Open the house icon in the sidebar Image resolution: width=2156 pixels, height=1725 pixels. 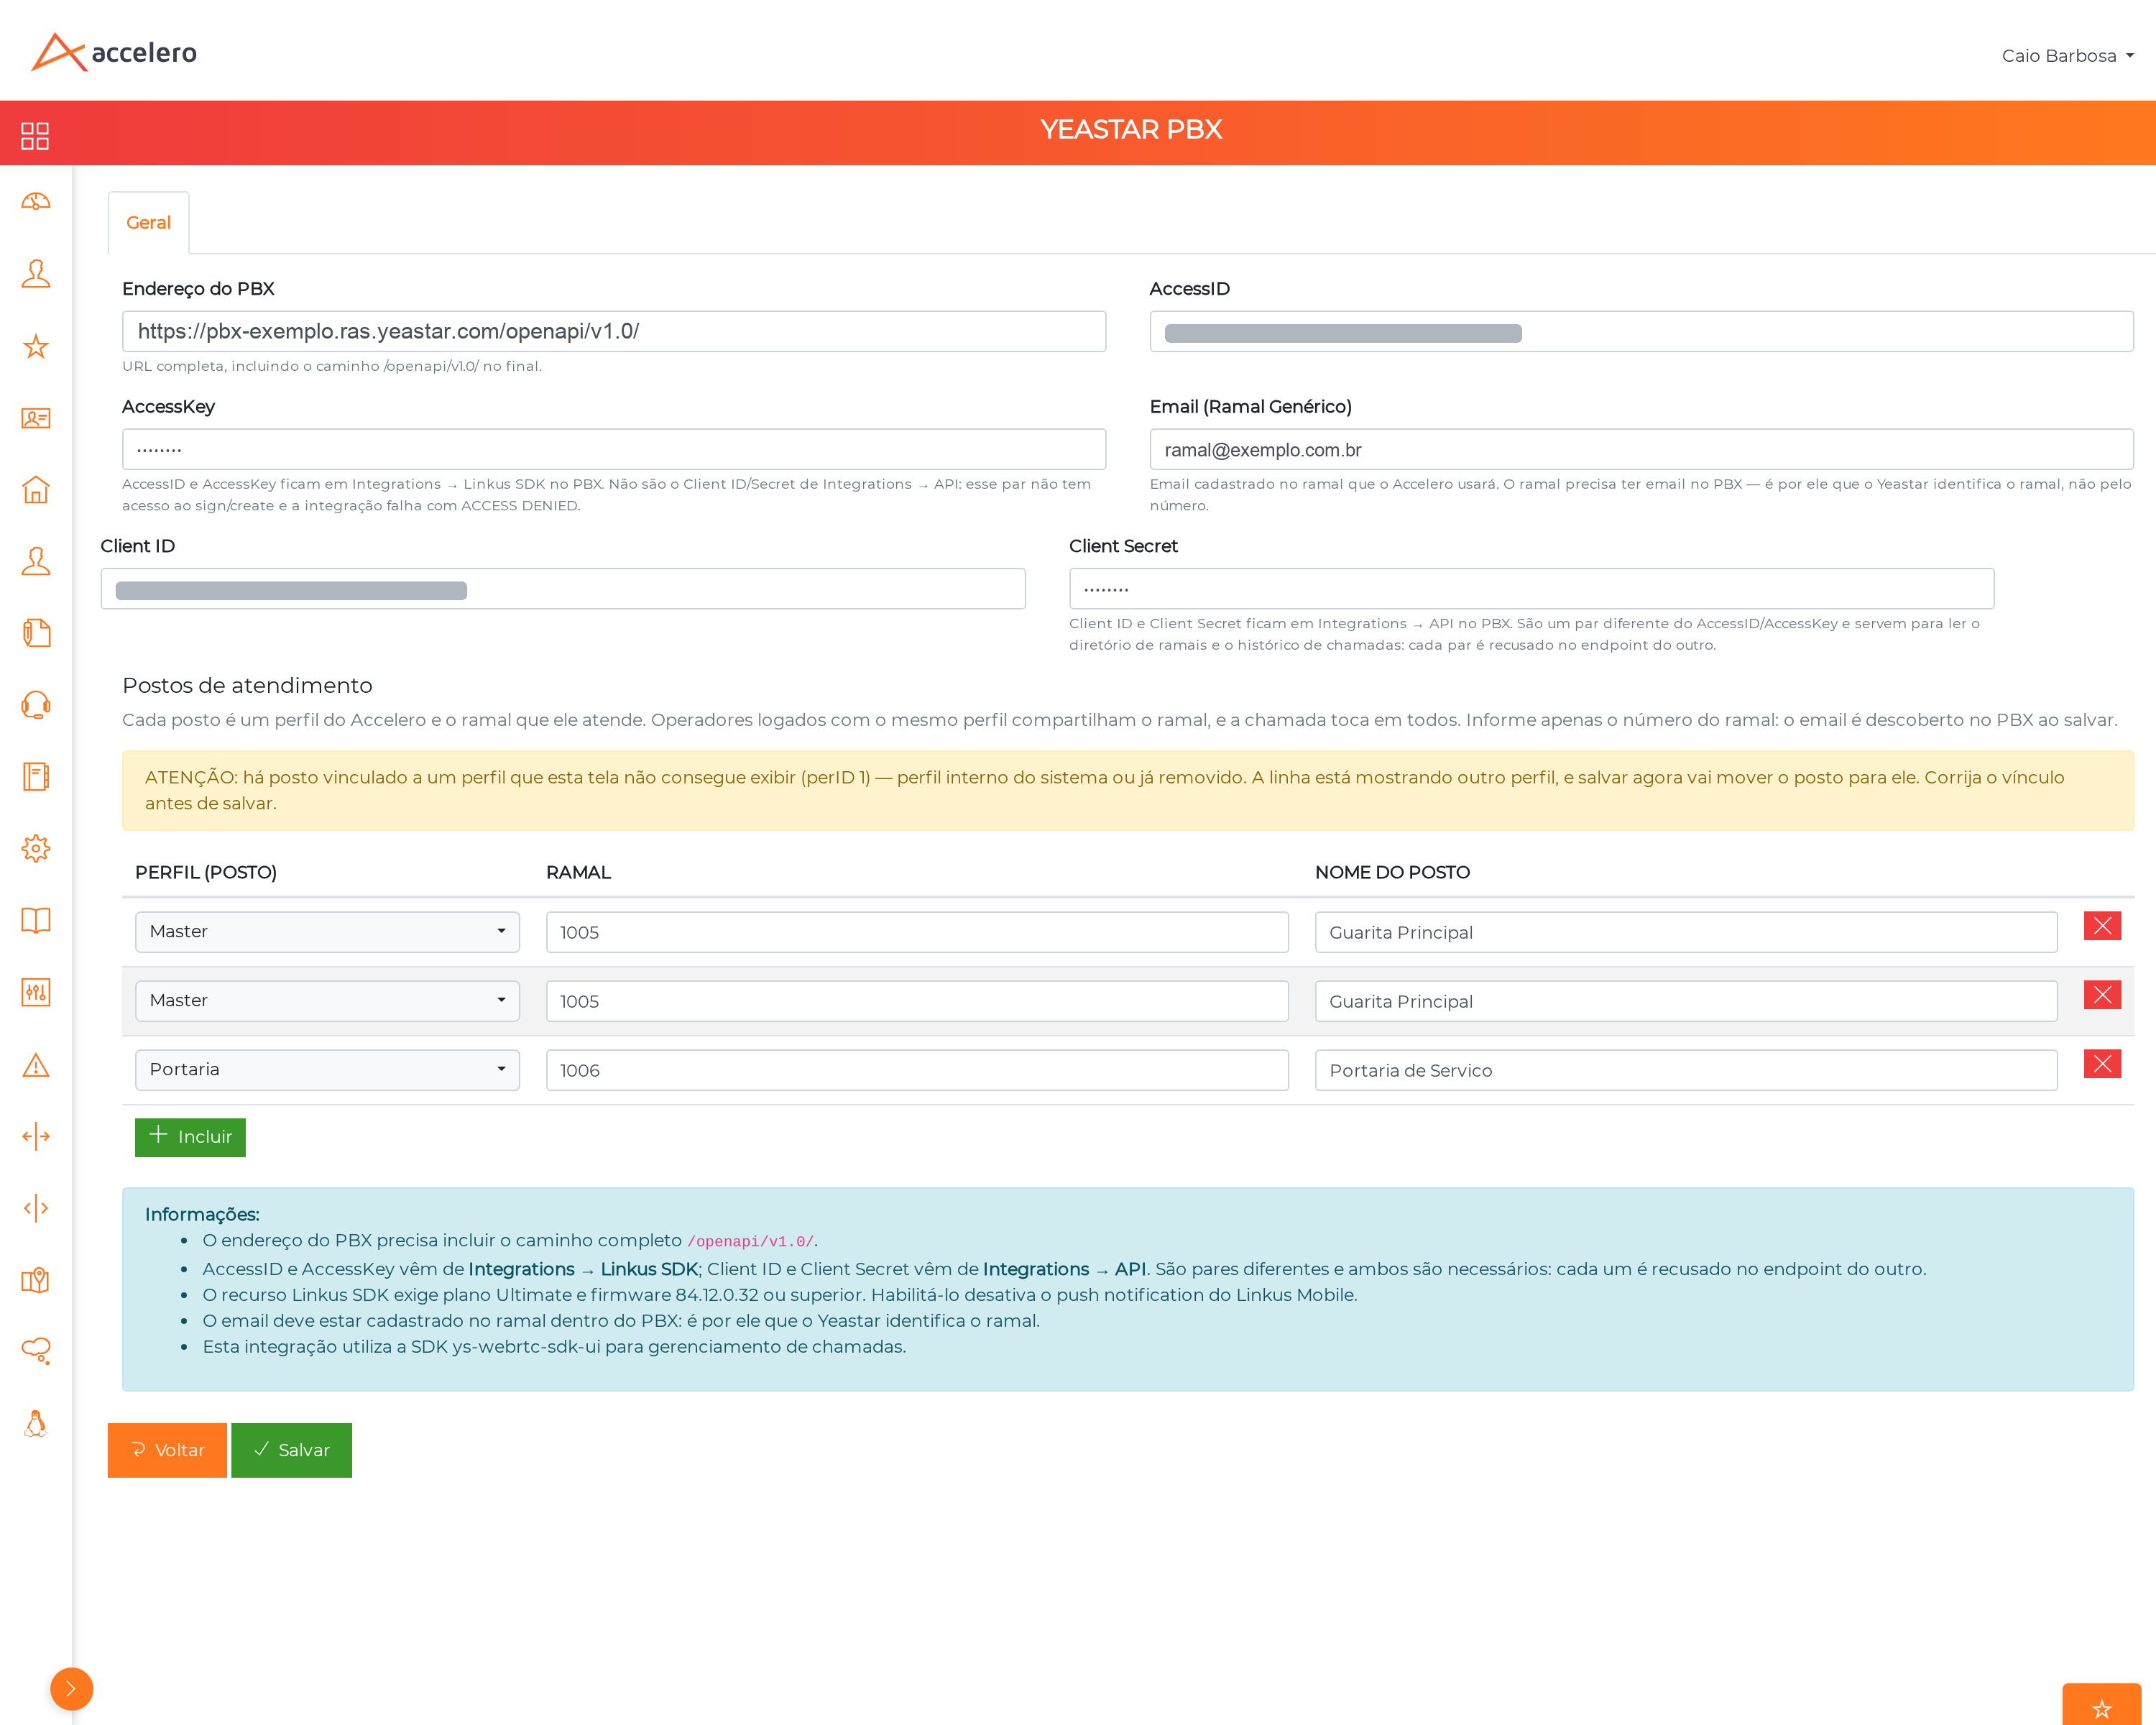click(35, 489)
